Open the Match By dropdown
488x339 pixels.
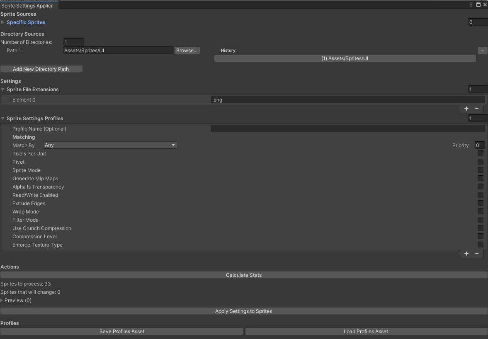coord(110,145)
